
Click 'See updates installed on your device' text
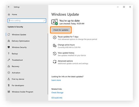tap(72, 55)
